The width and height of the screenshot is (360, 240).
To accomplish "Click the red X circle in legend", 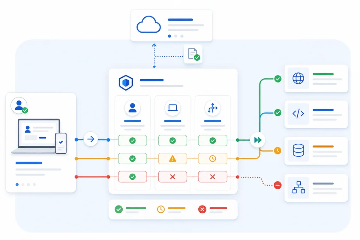I will 202,209.
